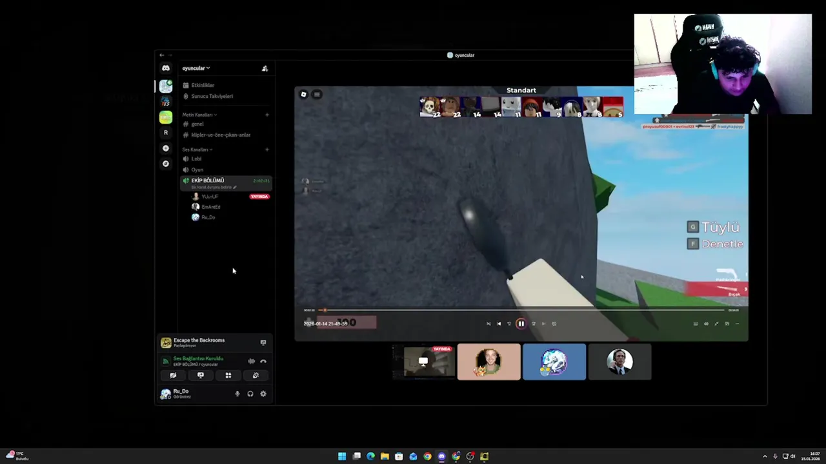Deafen the headphones

click(x=250, y=394)
